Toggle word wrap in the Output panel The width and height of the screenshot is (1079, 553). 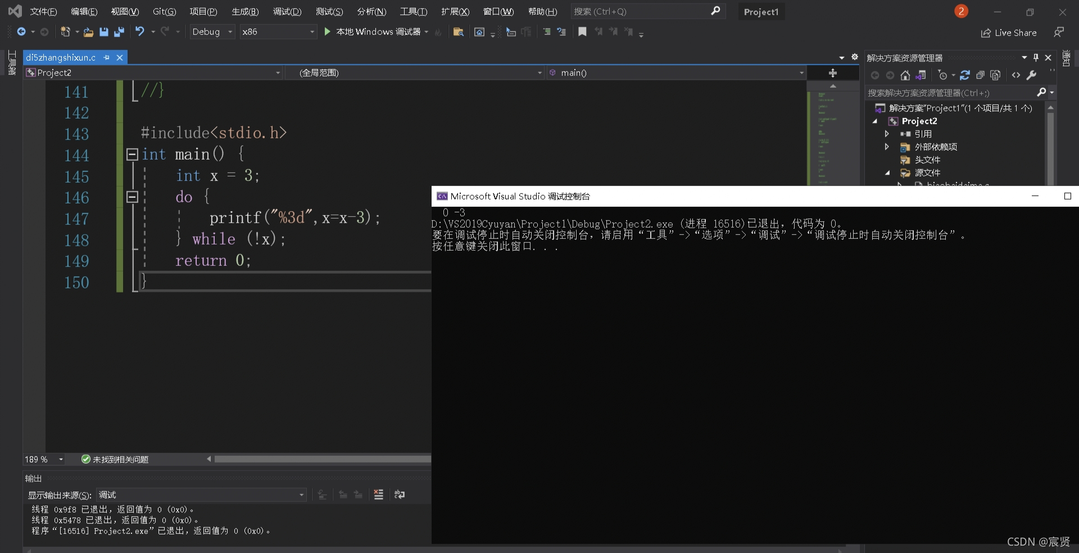[x=400, y=495]
